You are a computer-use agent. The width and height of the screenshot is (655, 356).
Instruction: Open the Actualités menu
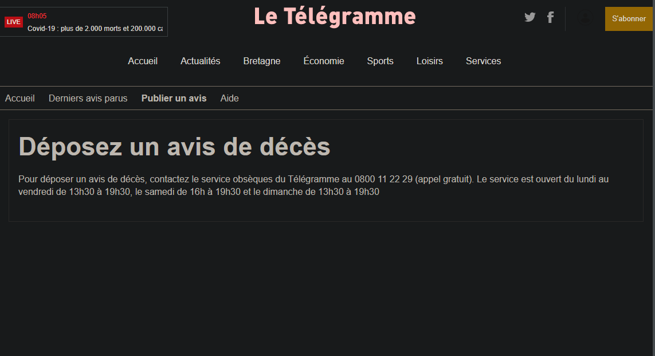coord(200,61)
